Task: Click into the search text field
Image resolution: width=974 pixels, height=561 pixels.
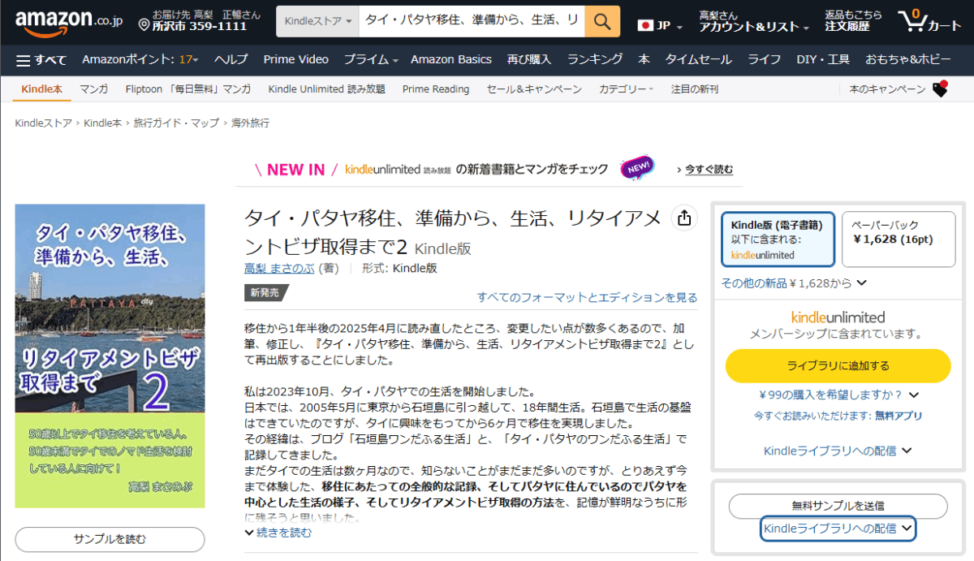Action: (472, 21)
